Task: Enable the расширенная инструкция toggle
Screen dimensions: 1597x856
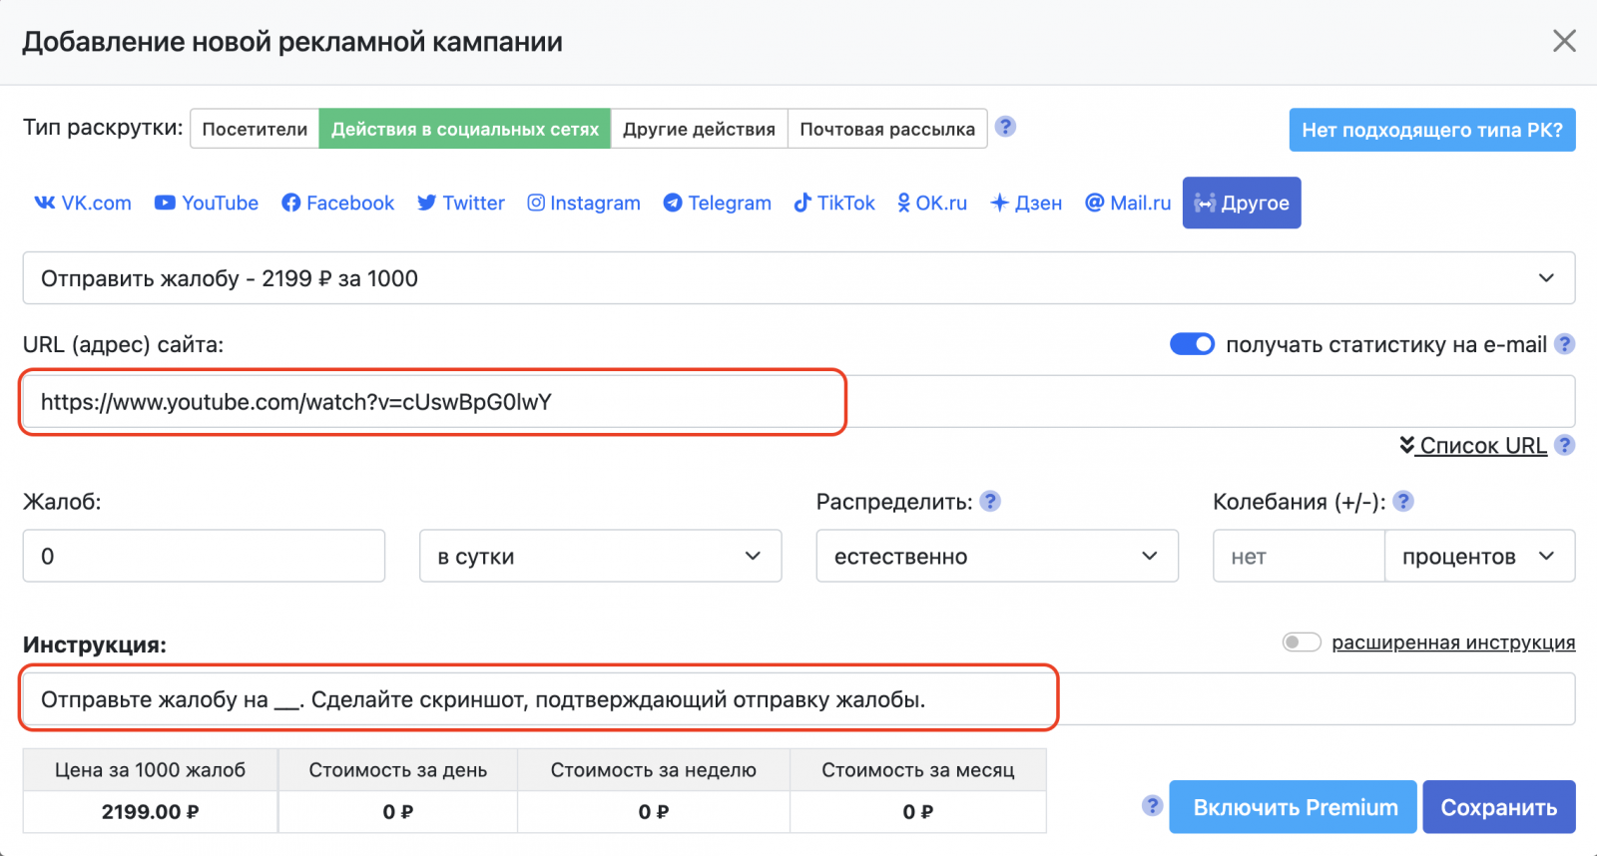Action: [1301, 642]
